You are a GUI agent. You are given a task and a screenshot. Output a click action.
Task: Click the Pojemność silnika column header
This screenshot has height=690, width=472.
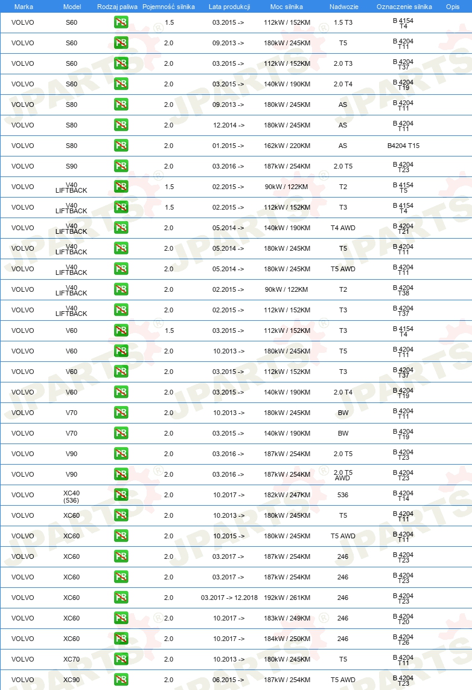click(169, 7)
